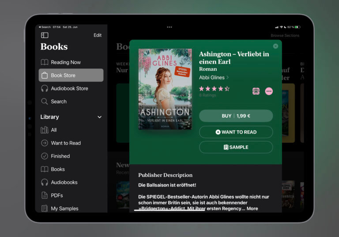
Task: Click the battery indicator in status bar
Action: pos(298,27)
